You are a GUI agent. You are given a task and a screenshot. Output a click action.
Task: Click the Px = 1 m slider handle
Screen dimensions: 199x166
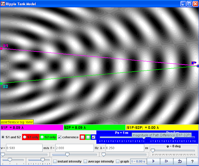pyautogui.click(x=144, y=138)
